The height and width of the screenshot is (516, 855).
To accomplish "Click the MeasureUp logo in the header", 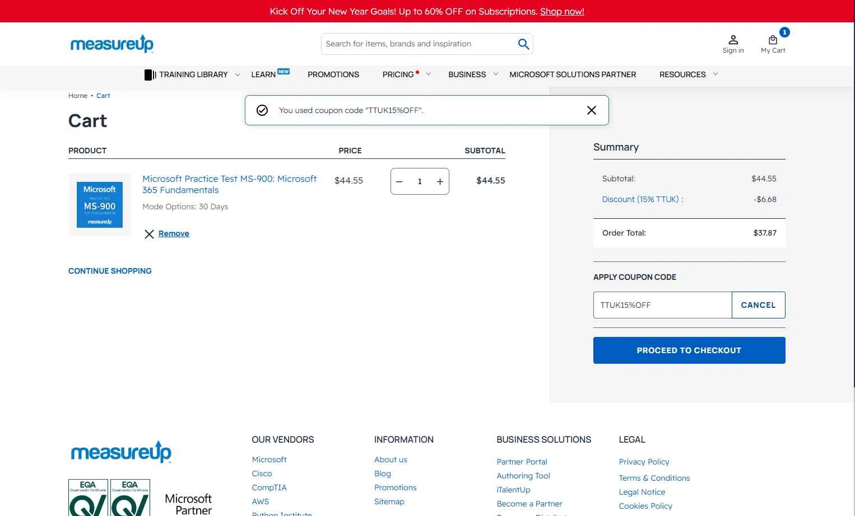I will click(111, 44).
